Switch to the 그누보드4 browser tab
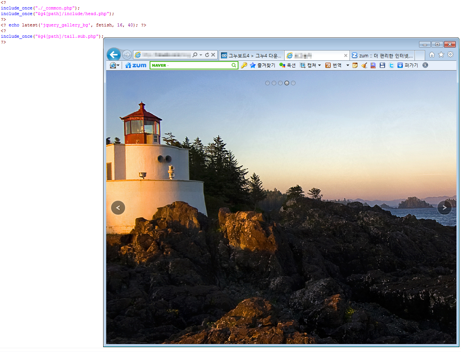Image resolution: width=461 pixels, height=352 pixels. [251, 55]
